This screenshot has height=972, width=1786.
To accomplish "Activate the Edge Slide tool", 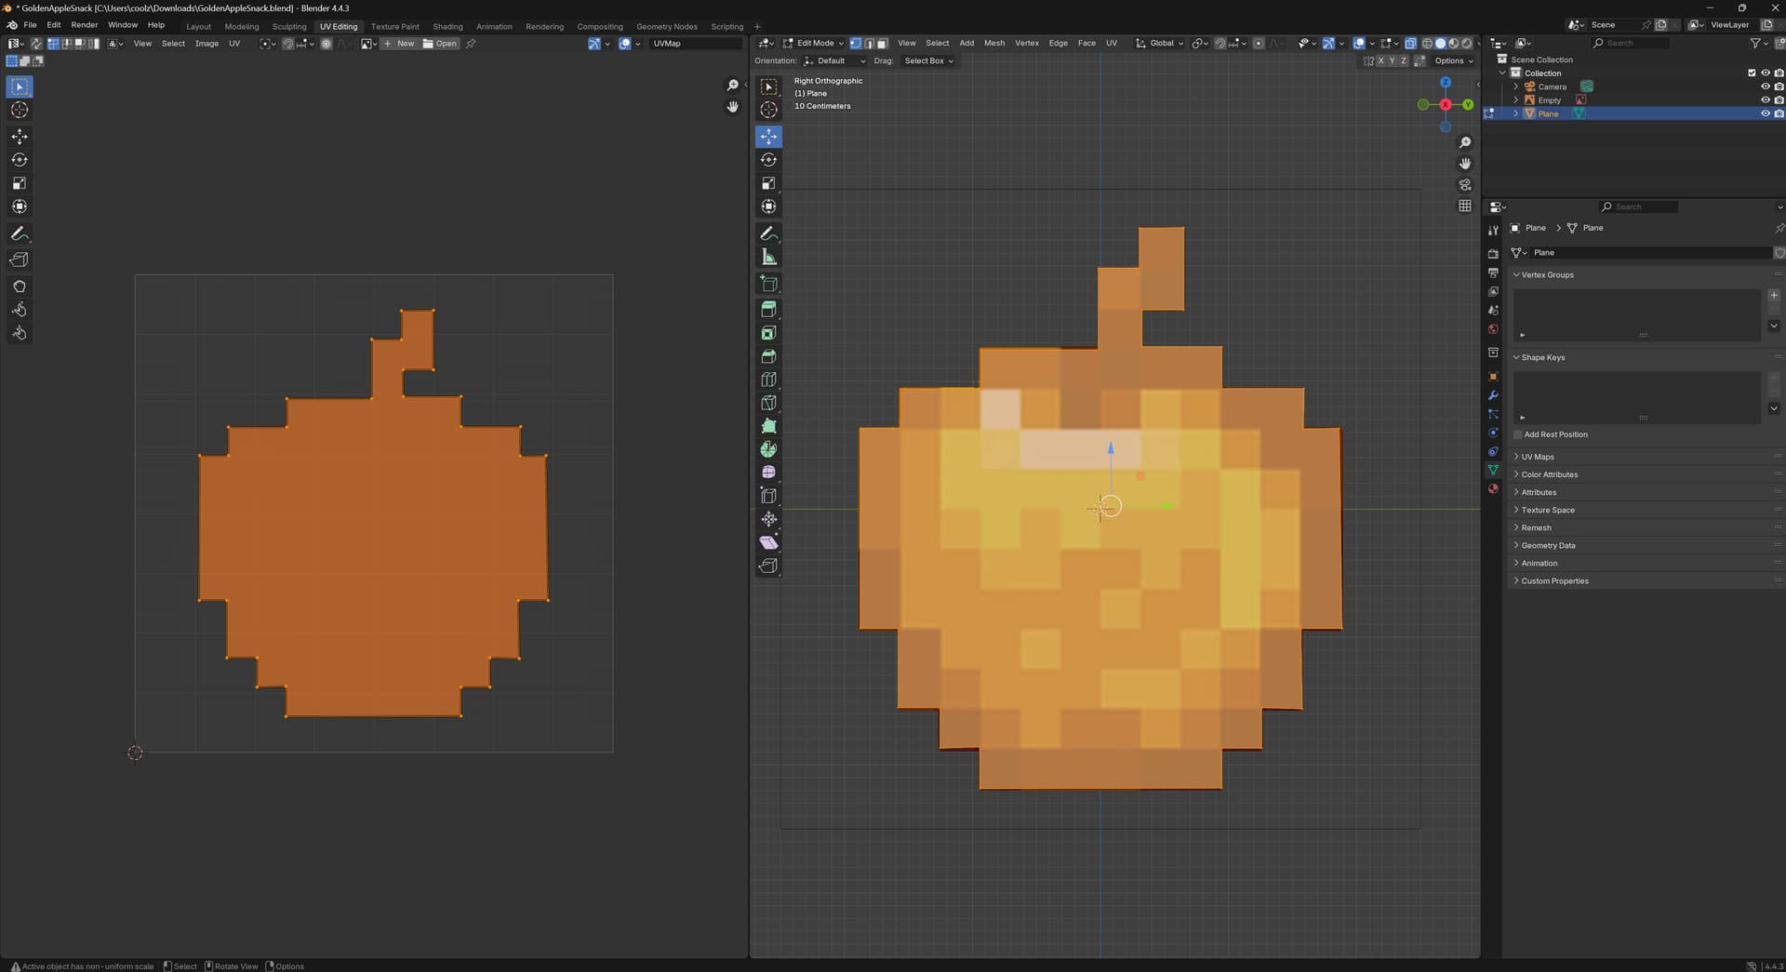I will [768, 496].
